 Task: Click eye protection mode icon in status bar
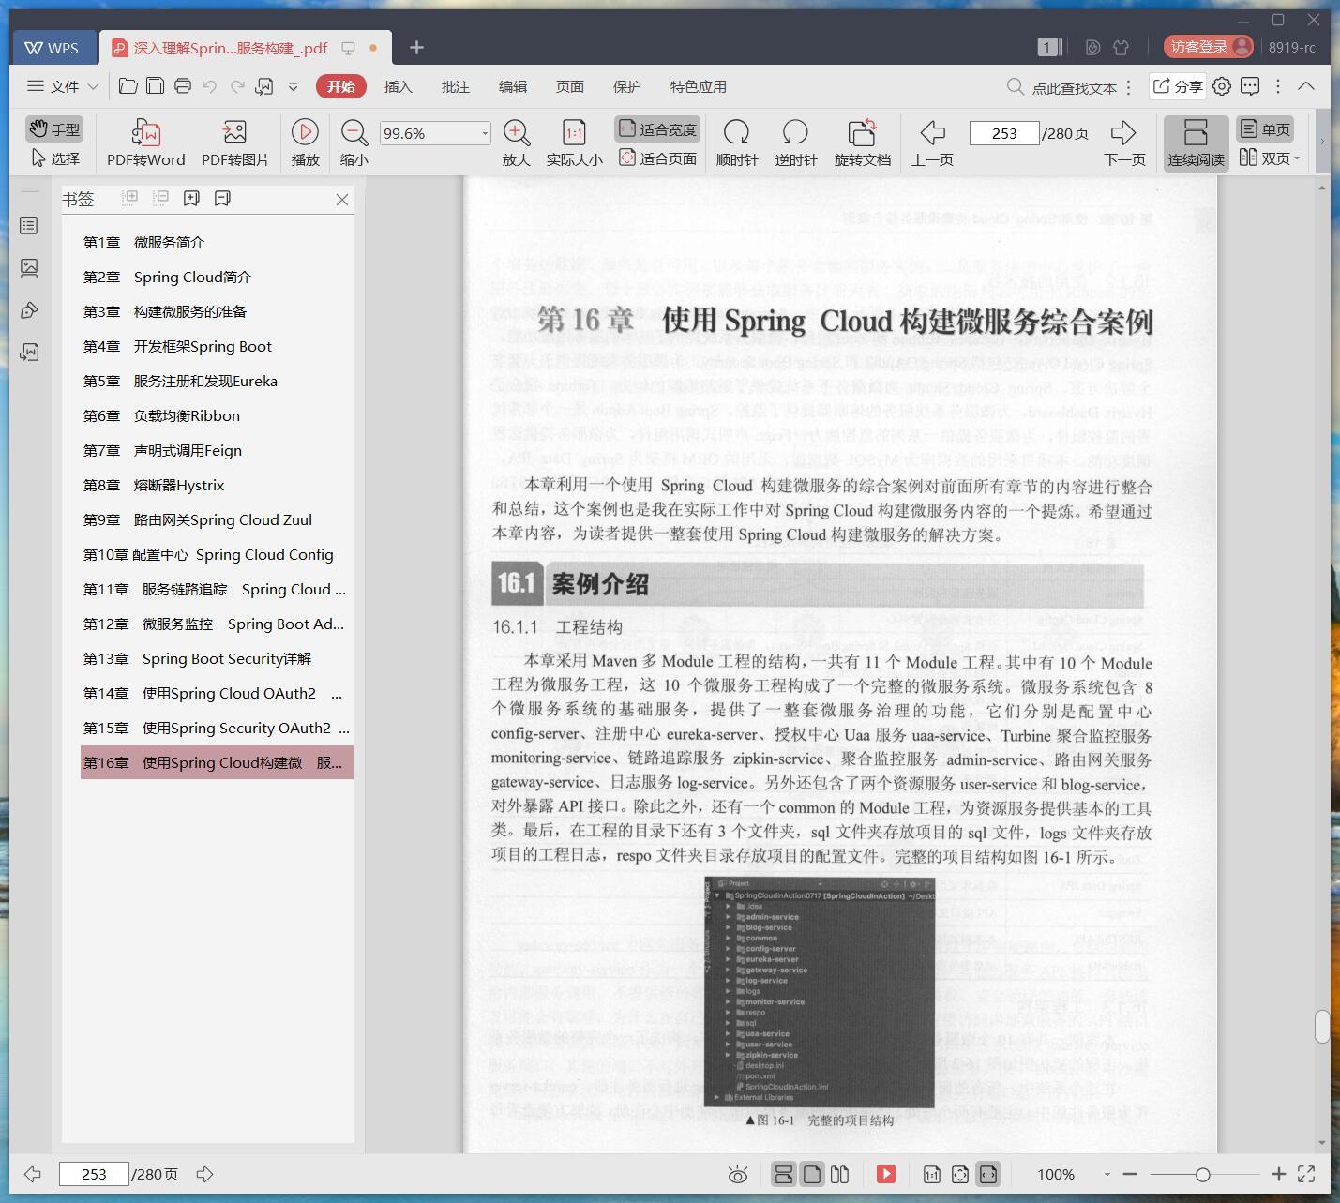(738, 1174)
